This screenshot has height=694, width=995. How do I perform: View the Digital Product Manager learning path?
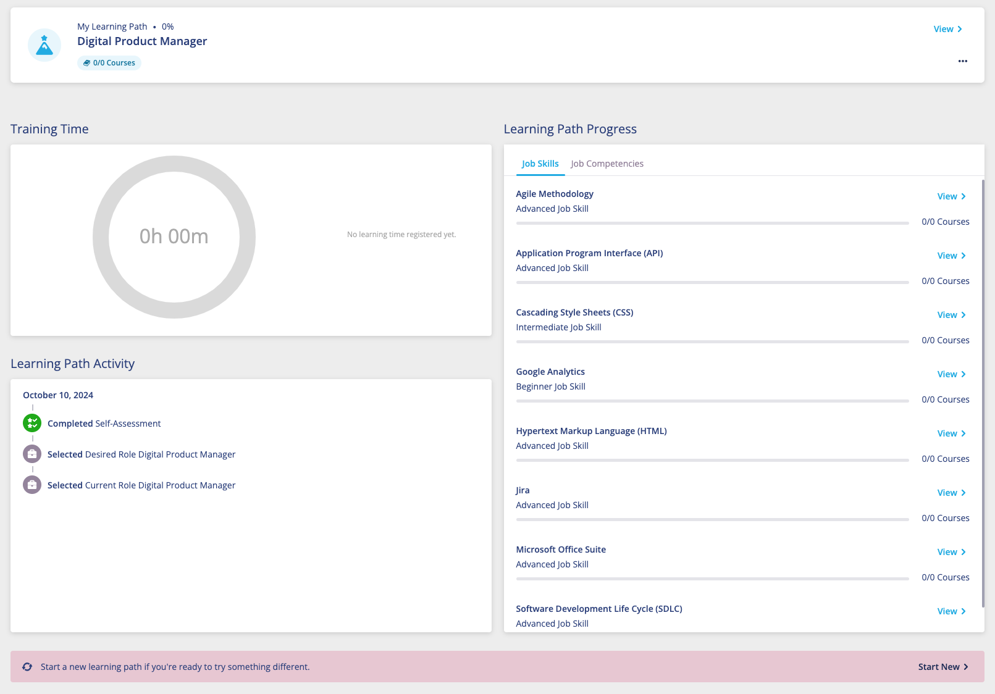pos(947,29)
